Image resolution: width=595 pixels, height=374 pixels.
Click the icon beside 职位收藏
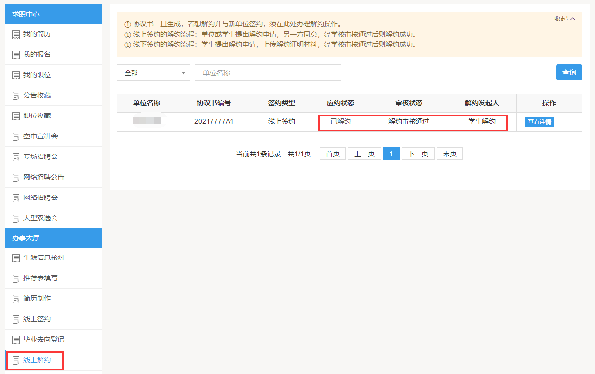[x=16, y=116]
